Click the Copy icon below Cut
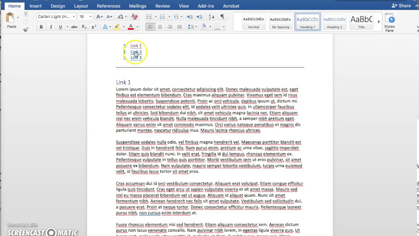The height and width of the screenshot is (236, 419). click(x=26, y=22)
